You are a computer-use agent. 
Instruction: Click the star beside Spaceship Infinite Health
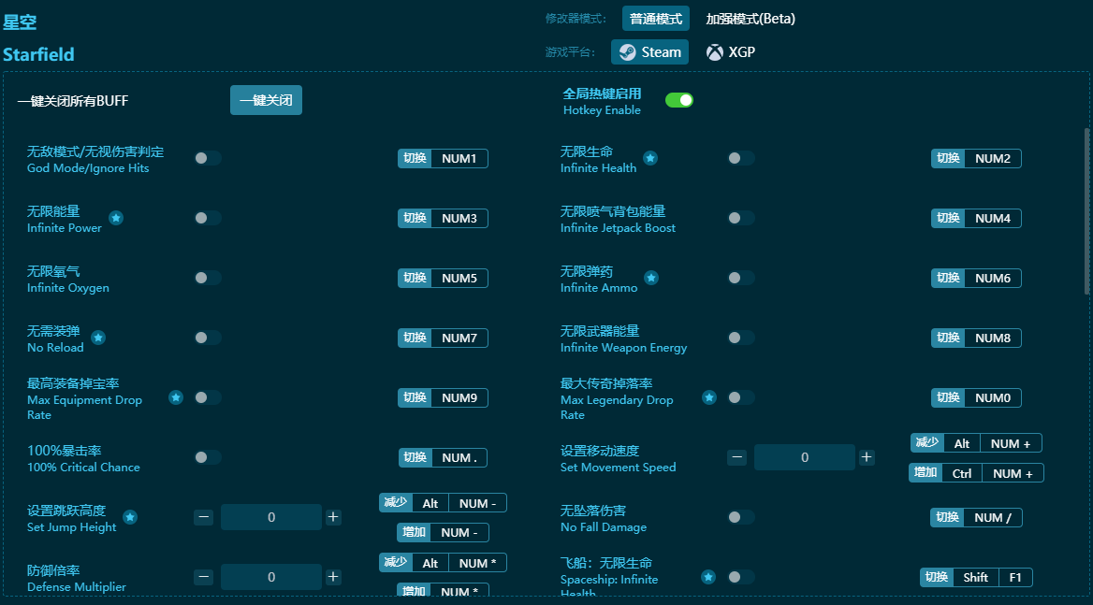pyautogui.click(x=708, y=577)
